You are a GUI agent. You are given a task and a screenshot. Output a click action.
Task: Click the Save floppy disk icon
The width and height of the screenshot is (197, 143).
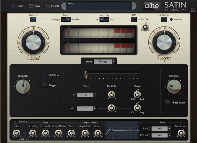pyautogui.click(x=31, y=6)
